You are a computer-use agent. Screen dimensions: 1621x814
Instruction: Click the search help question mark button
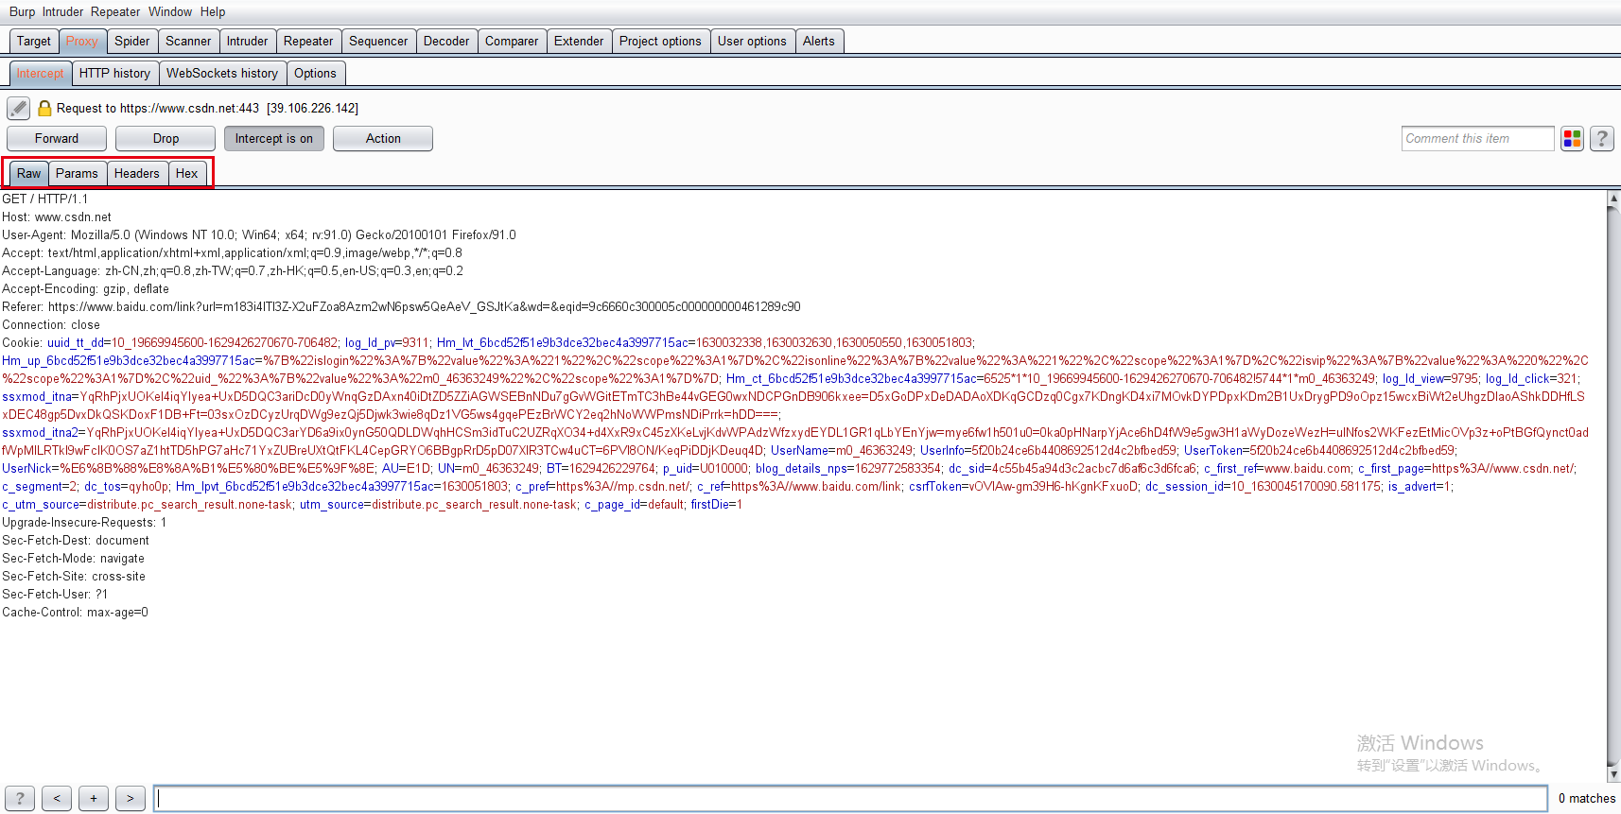pyautogui.click(x=20, y=798)
